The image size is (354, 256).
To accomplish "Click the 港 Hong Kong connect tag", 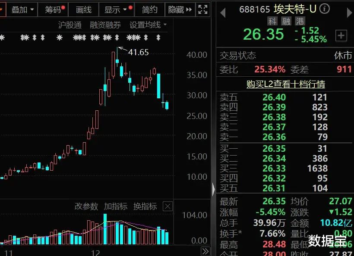I will click(300, 22).
